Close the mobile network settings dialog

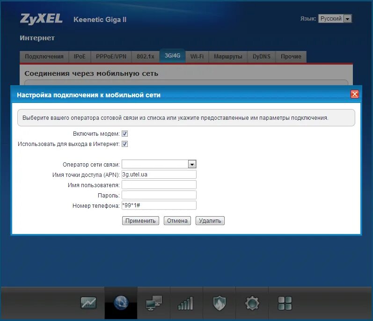click(354, 95)
